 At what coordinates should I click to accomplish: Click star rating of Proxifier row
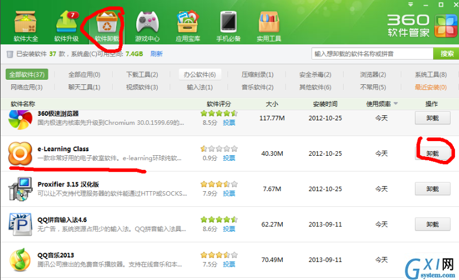pos(219,184)
